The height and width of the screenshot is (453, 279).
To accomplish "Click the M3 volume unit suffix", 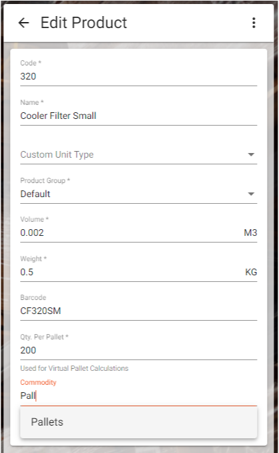I will point(250,233).
